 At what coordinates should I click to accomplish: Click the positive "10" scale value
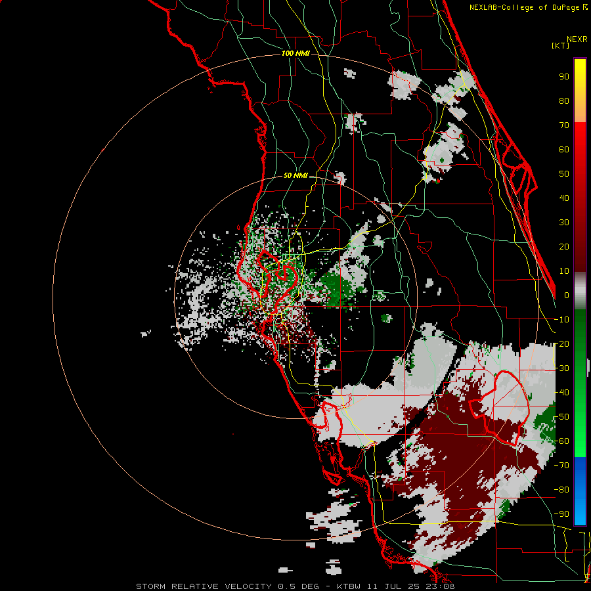point(564,271)
